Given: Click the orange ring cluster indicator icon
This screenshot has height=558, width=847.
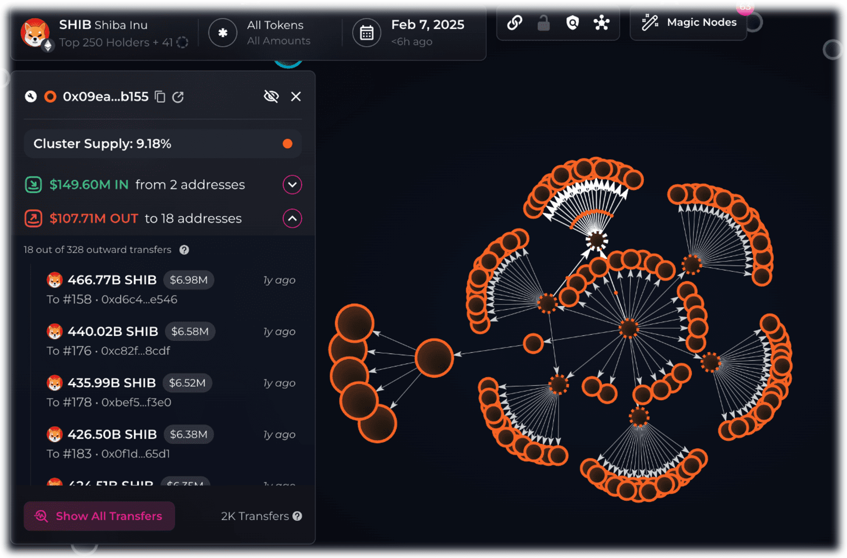Looking at the screenshot, I should (x=50, y=96).
